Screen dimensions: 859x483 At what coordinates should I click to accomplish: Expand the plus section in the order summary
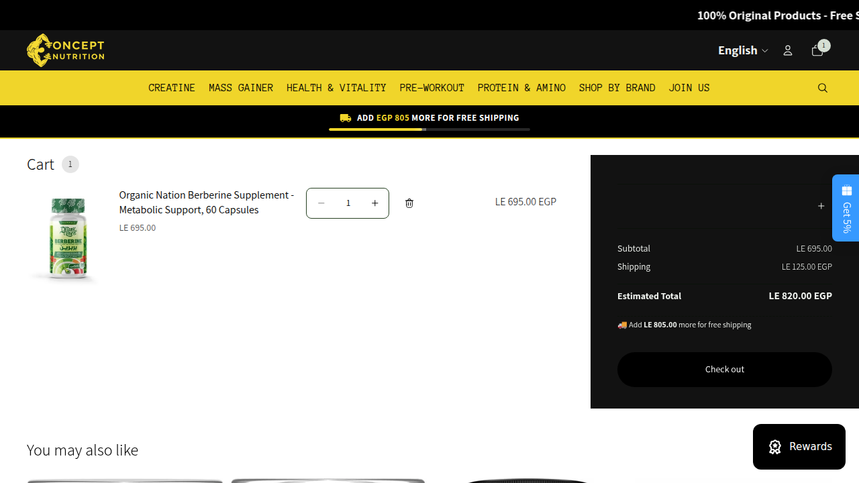(821, 206)
